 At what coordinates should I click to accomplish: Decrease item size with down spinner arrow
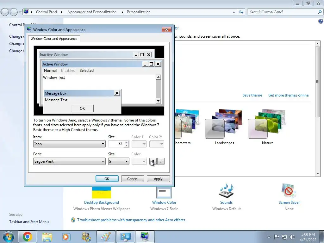127,146
